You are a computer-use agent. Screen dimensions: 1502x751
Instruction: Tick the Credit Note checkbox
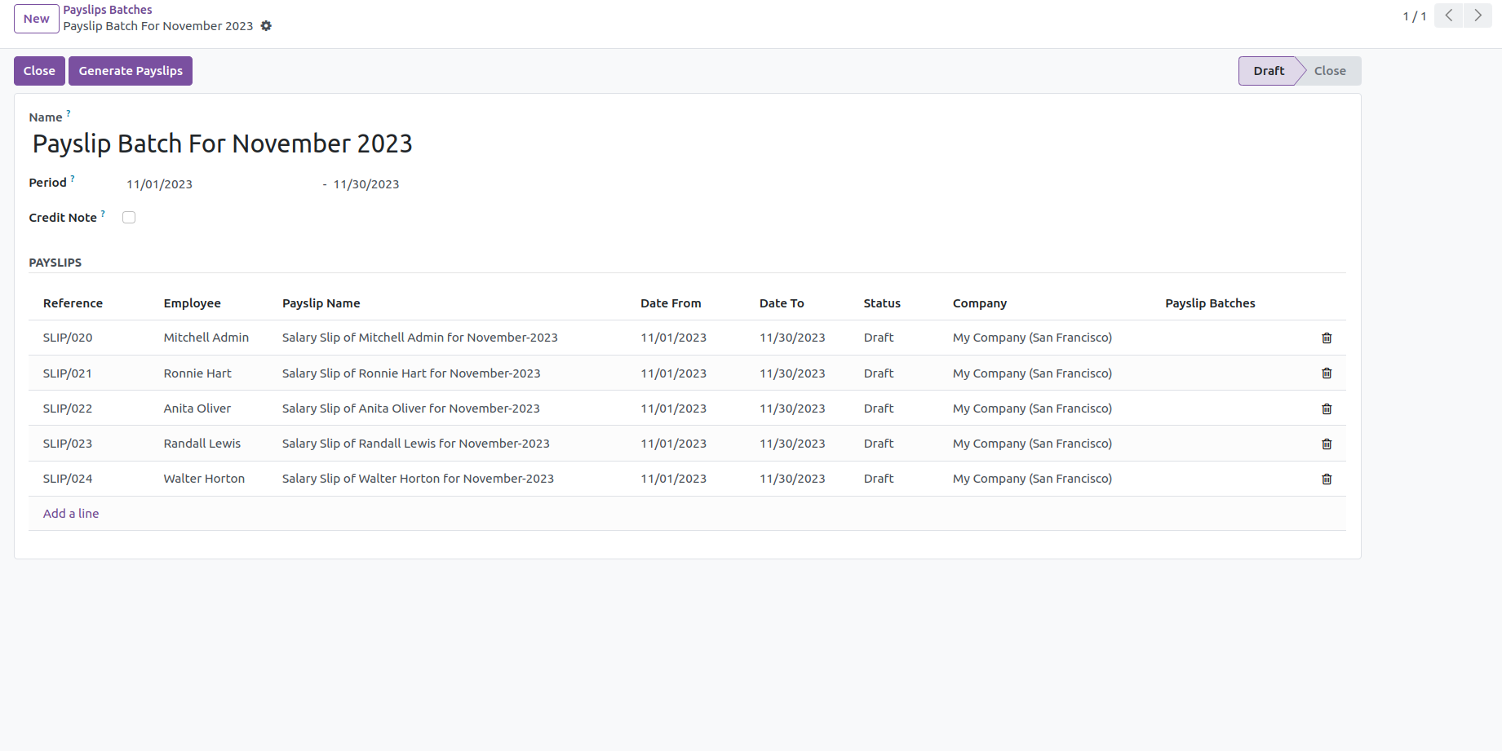[129, 217]
